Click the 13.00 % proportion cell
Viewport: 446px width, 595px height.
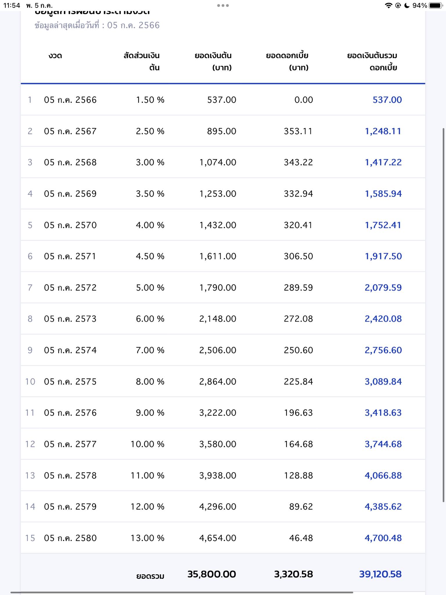tap(148, 538)
